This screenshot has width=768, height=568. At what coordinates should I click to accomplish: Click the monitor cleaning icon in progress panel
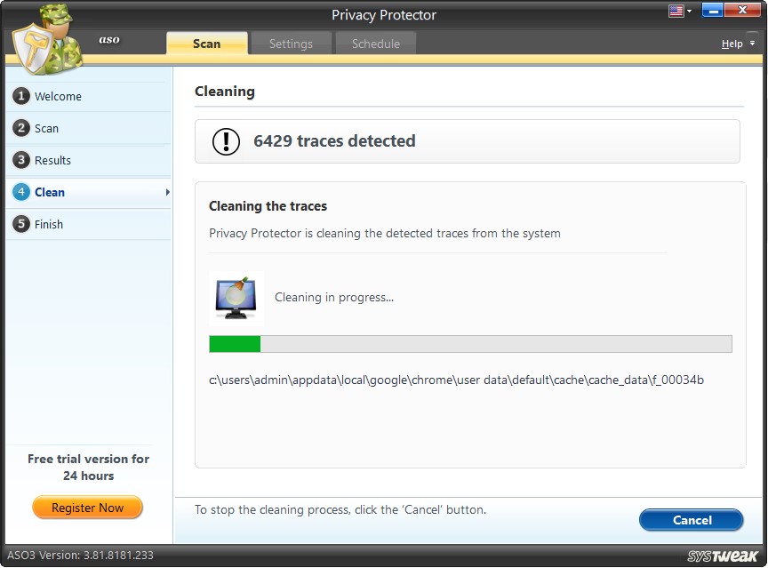236,297
